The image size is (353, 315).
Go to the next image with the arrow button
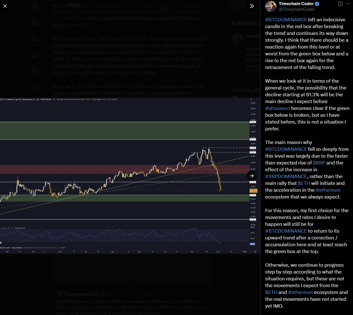pyautogui.click(x=252, y=176)
